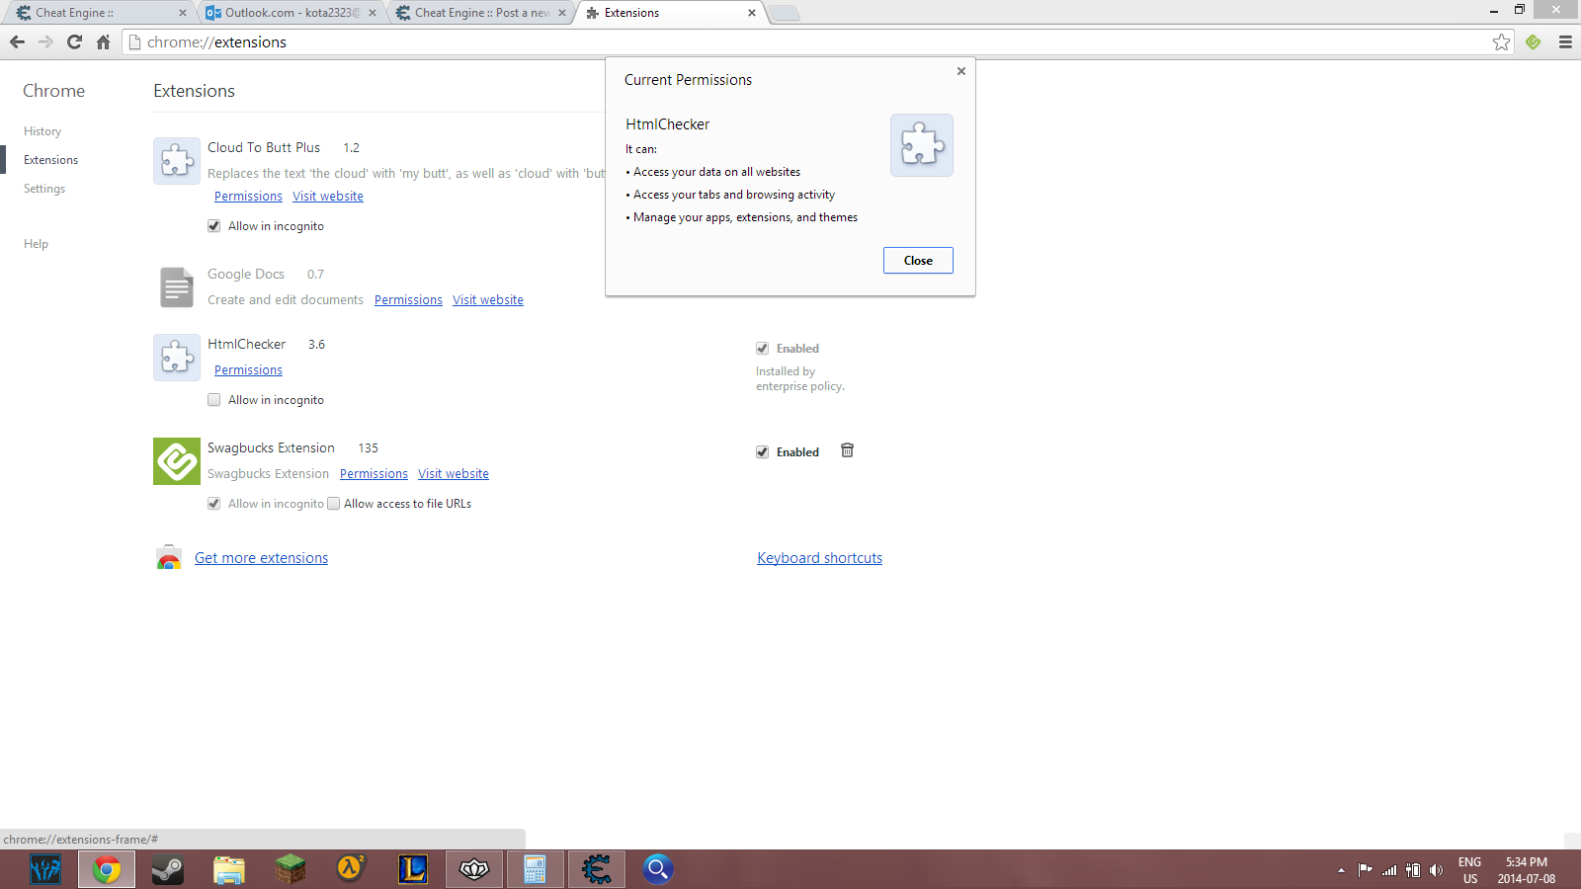This screenshot has width=1581, height=889.
Task: Uncheck Allow in incognito for Cloud To Butt Plus
Action: pyautogui.click(x=213, y=225)
